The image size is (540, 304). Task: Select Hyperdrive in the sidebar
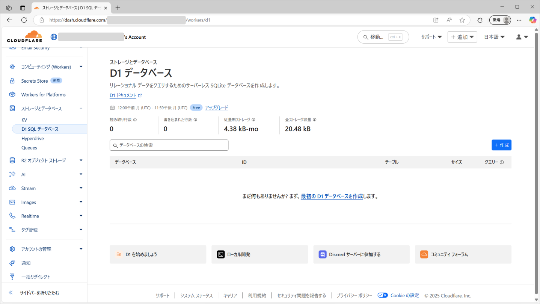pos(33,138)
